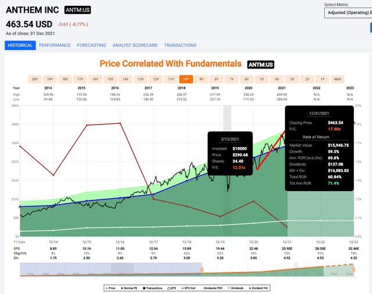The width and height of the screenshot is (372, 294).
Task: Click the -3.61 (-0.77%) change text
Action: tap(73, 24)
